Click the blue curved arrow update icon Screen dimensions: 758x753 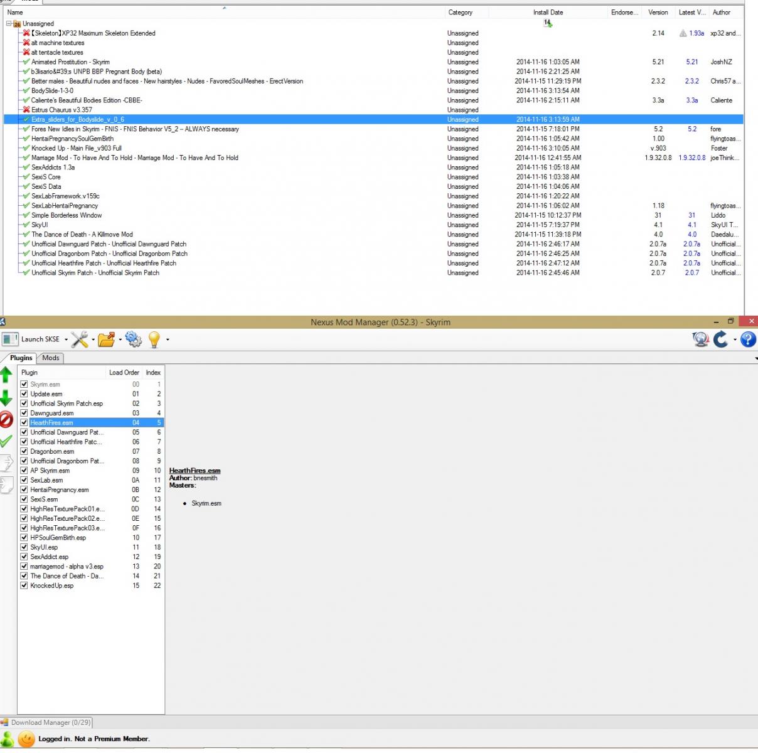point(721,339)
